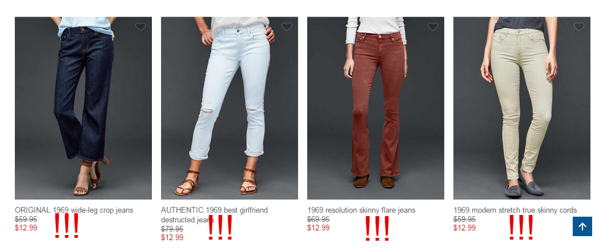Image resolution: width=599 pixels, height=251 pixels.
Task: Click heart icon on best girlfriend destructed jeans
Action: click(287, 27)
